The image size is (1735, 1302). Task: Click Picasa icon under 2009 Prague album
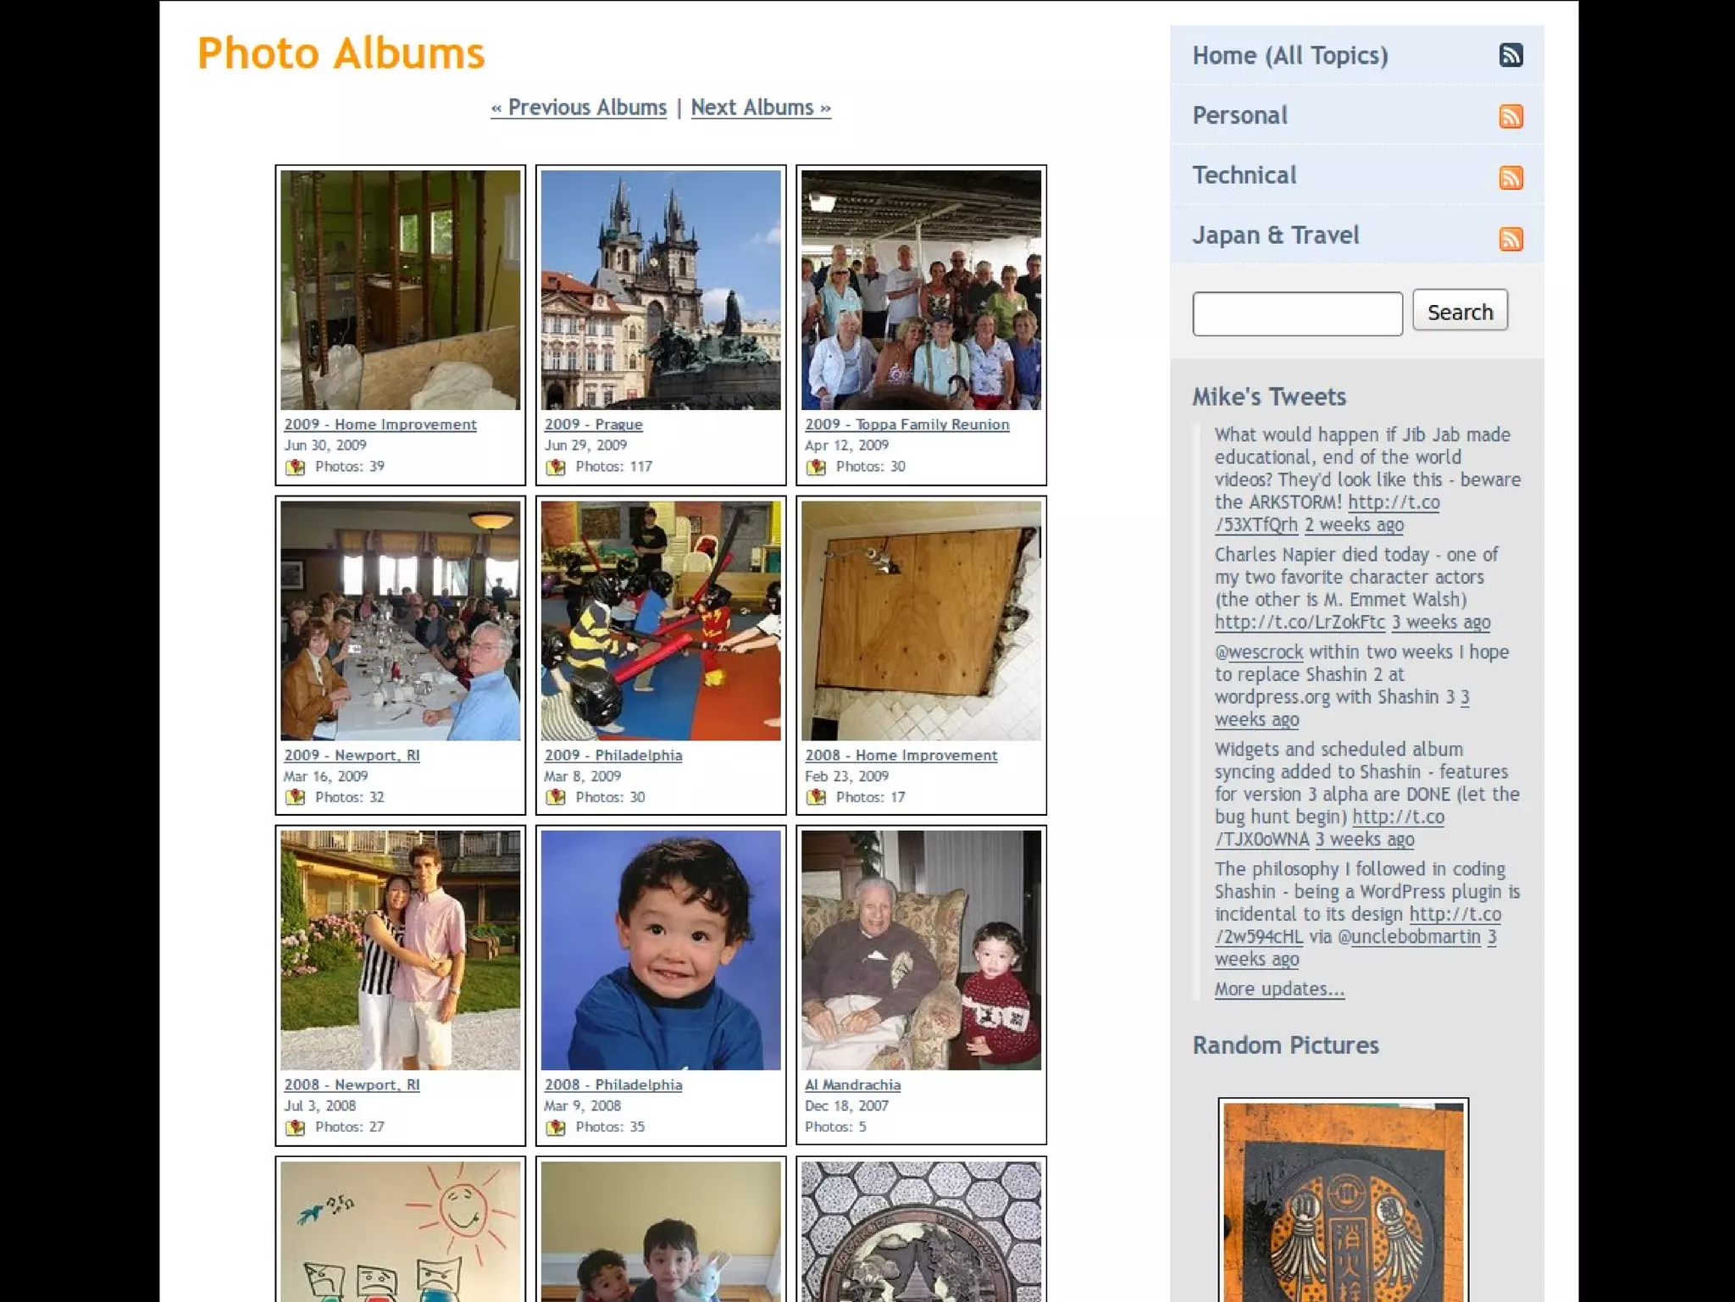(556, 467)
